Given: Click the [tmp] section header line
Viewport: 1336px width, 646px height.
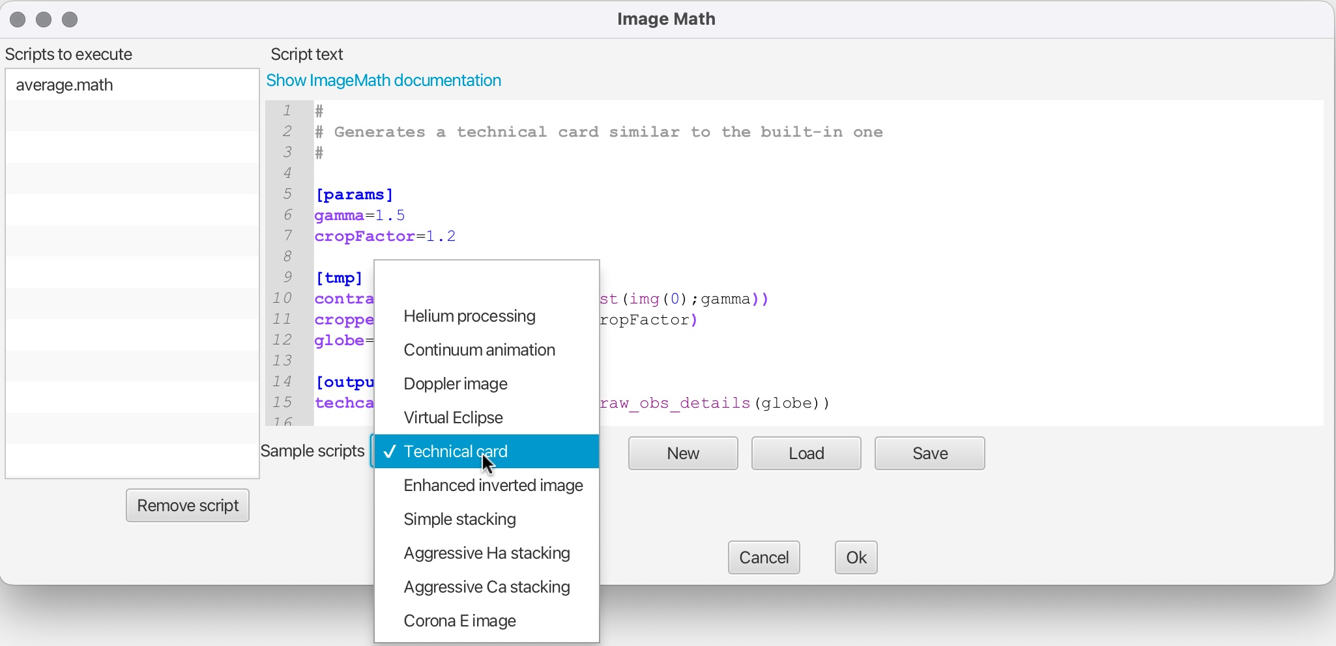Looking at the screenshot, I should pyautogui.click(x=339, y=278).
